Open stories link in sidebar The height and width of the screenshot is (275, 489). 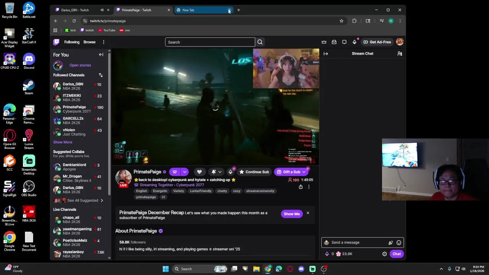80,65
